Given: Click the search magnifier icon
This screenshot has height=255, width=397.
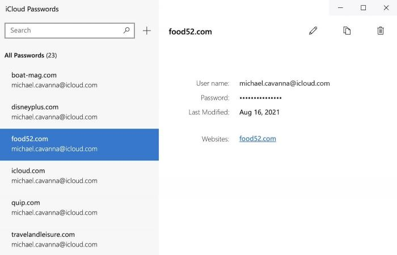Looking at the screenshot, I should (126, 31).
